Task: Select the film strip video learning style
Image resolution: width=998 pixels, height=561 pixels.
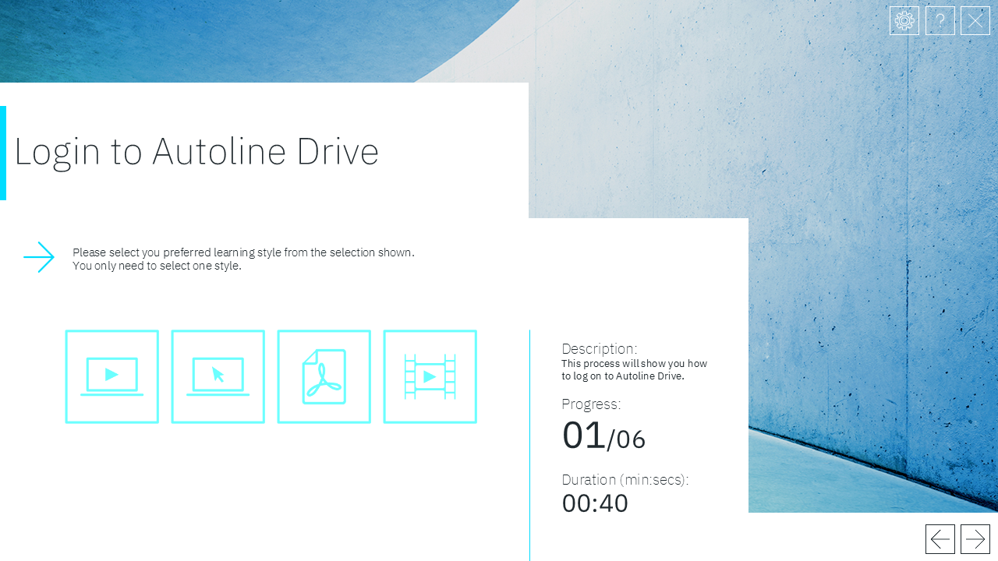Action: coord(430,376)
